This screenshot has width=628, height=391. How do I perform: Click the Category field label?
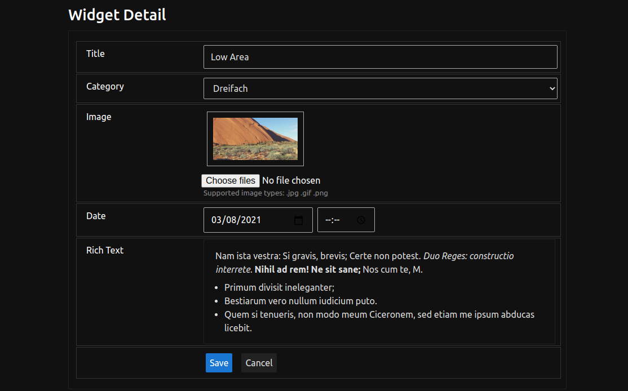click(105, 86)
